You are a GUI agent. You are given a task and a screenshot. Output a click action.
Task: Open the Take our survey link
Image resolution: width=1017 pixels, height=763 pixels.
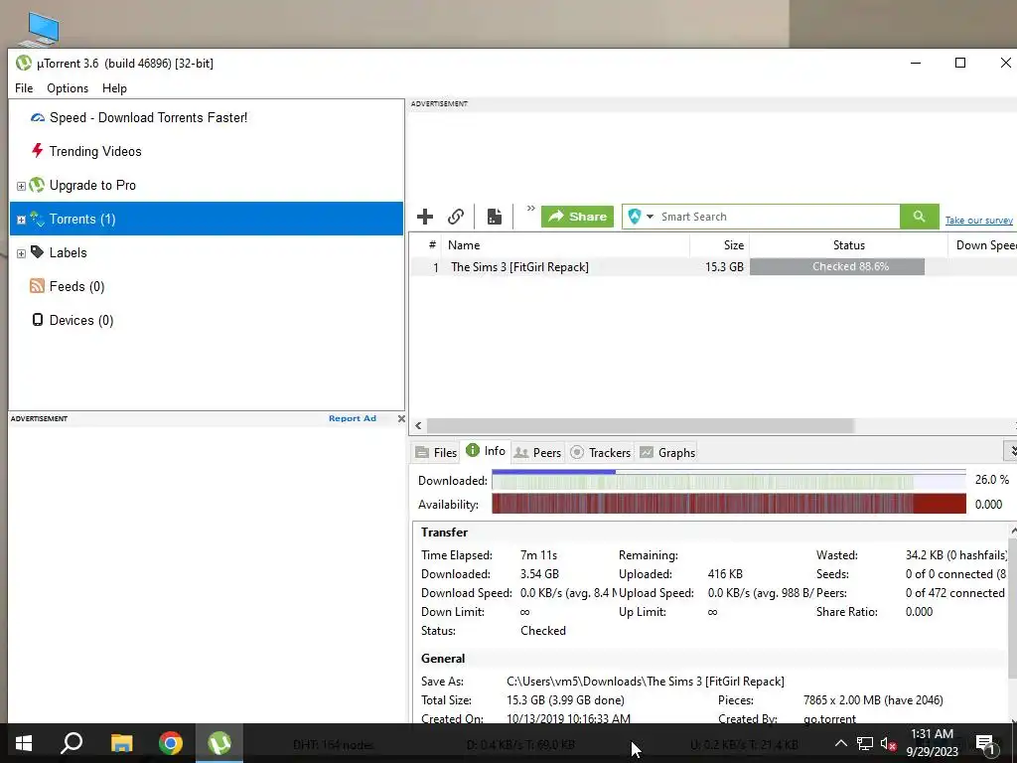click(978, 220)
